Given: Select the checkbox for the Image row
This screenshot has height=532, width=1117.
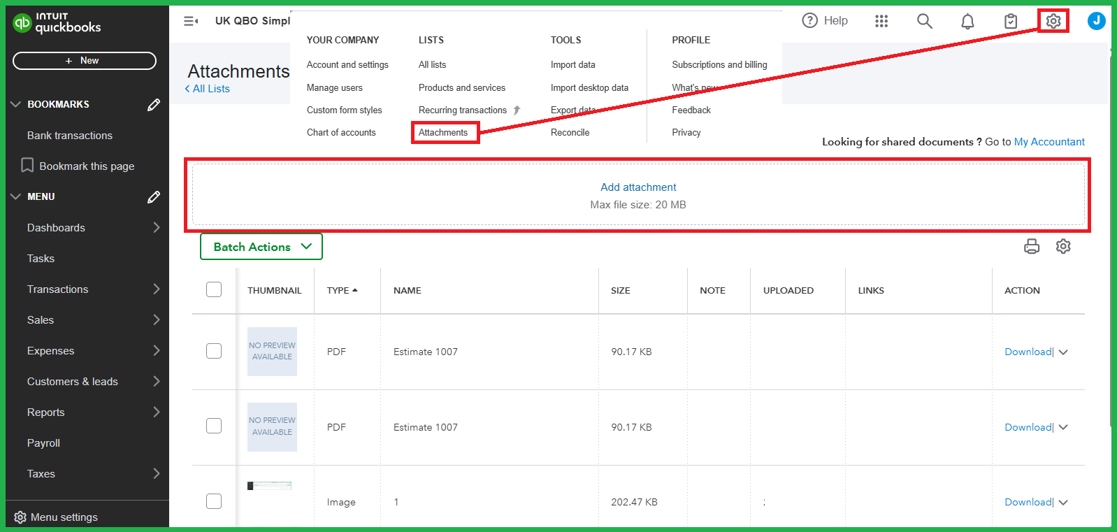Looking at the screenshot, I should (x=214, y=501).
